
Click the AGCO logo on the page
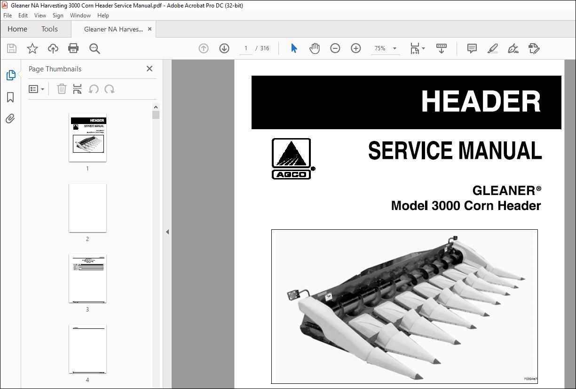coord(292,159)
